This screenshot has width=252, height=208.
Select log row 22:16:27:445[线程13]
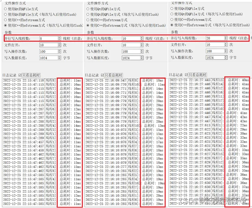(209, 80)
